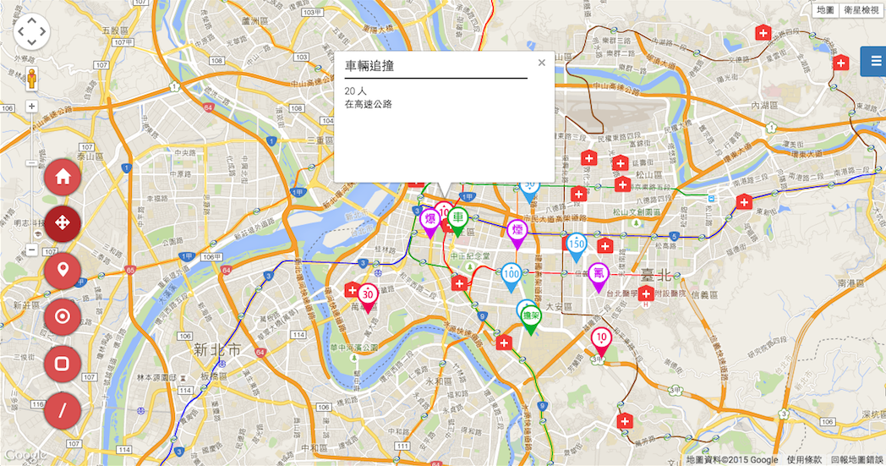This screenshot has width=886, height=466.
Task: Click the purple 煙 smoke marker
Action: 517,233
